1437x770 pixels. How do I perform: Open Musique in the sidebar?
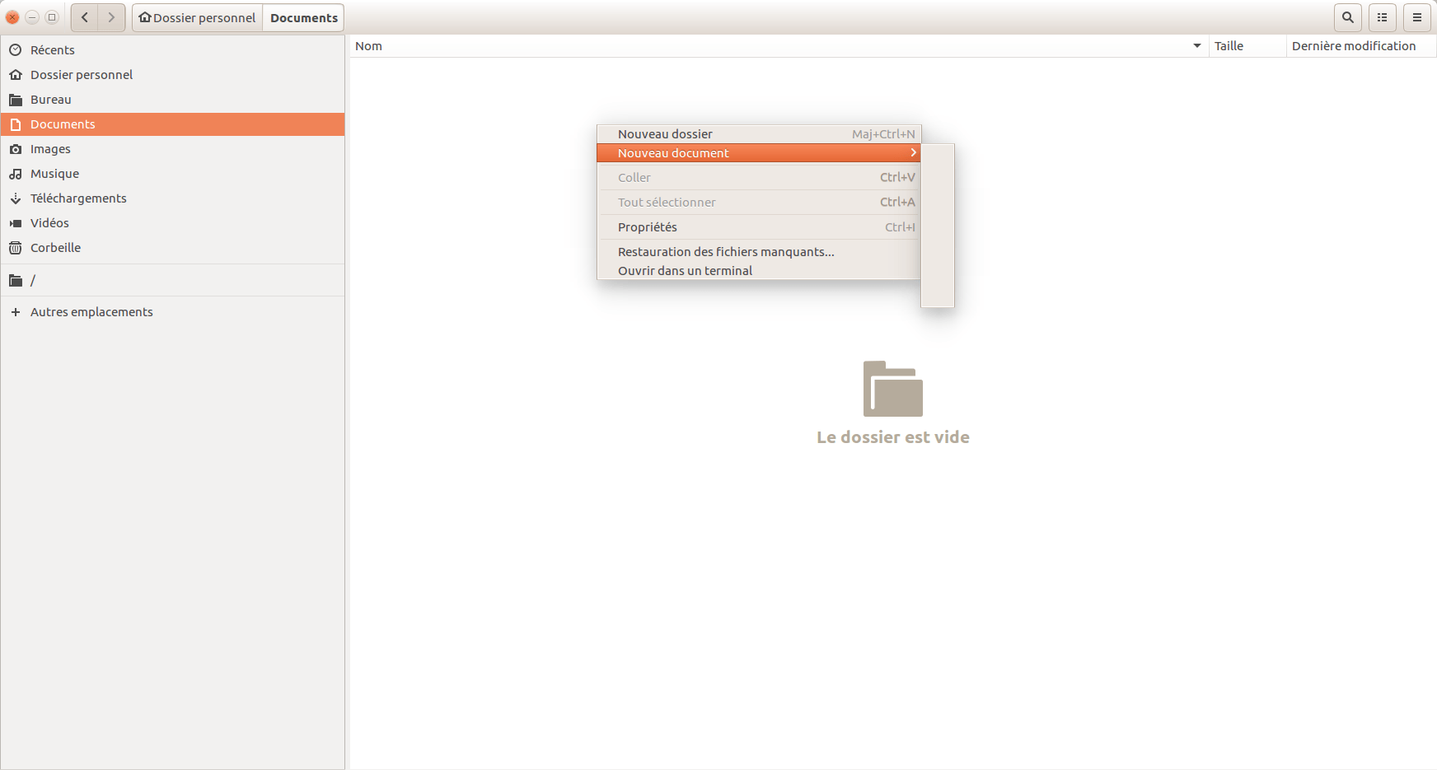coord(172,174)
